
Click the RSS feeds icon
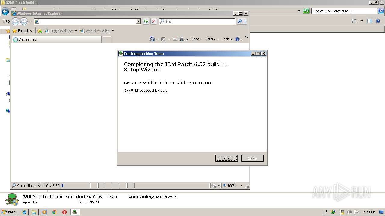click(163, 39)
